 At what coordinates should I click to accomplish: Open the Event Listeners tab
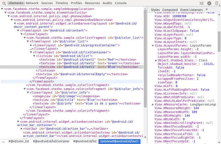pyautogui.click(x=191, y=10)
